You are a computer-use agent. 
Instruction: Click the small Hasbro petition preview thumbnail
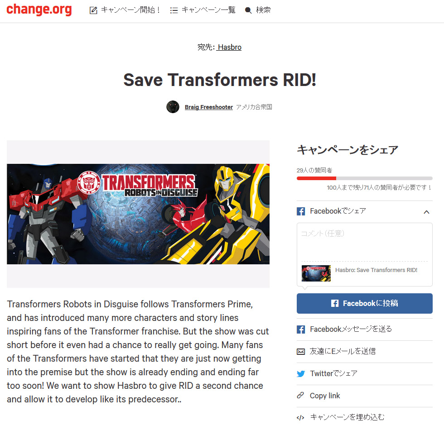point(316,273)
